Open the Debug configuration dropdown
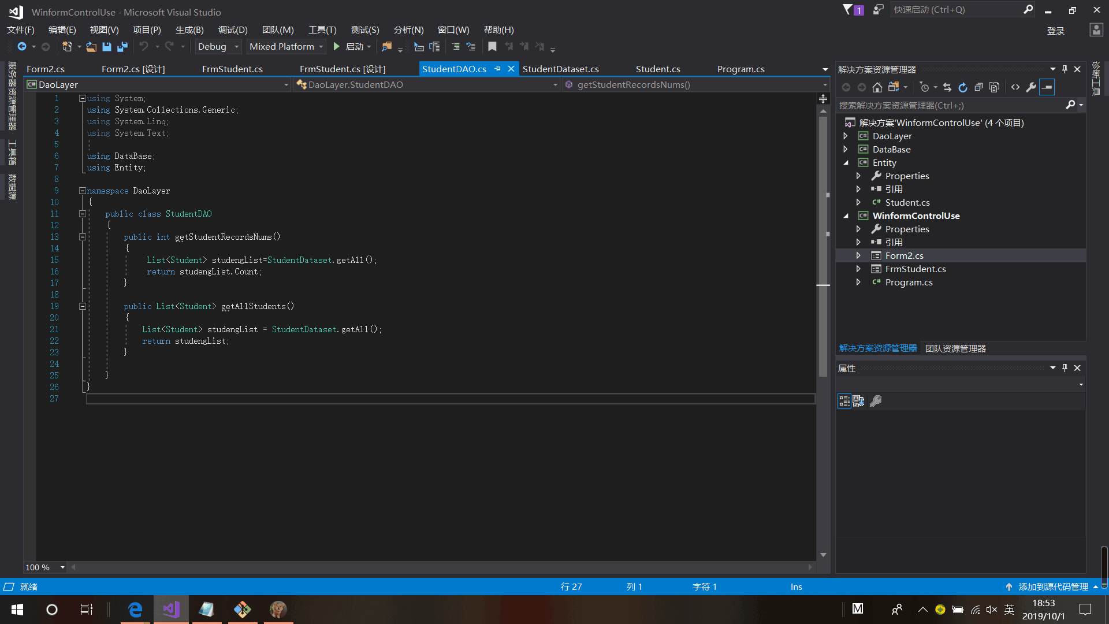Image resolution: width=1109 pixels, height=624 pixels. point(218,47)
